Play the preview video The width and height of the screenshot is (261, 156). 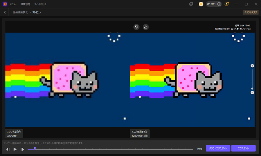(15, 149)
